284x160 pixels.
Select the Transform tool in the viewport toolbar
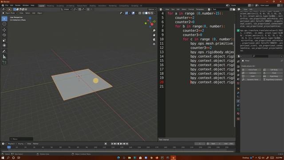[4, 45]
